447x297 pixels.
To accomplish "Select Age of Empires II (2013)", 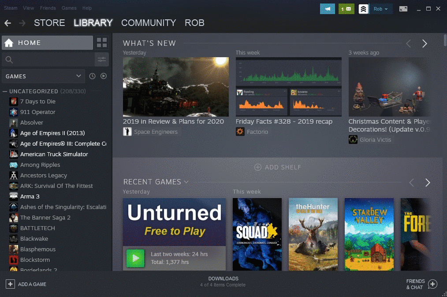I will click(52, 133).
